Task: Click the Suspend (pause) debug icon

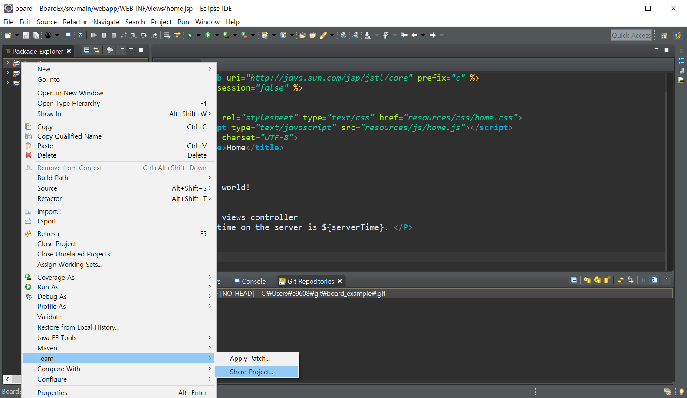Action: coord(104,35)
